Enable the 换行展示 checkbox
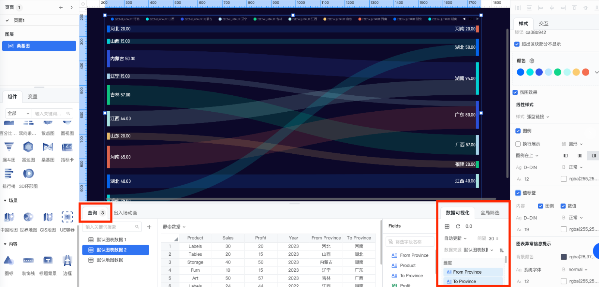 pos(518,144)
